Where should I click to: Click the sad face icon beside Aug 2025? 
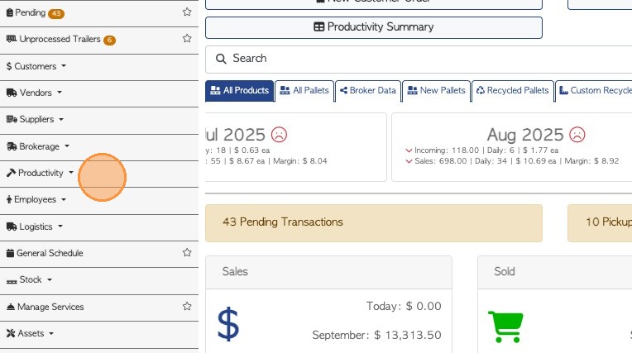point(577,134)
